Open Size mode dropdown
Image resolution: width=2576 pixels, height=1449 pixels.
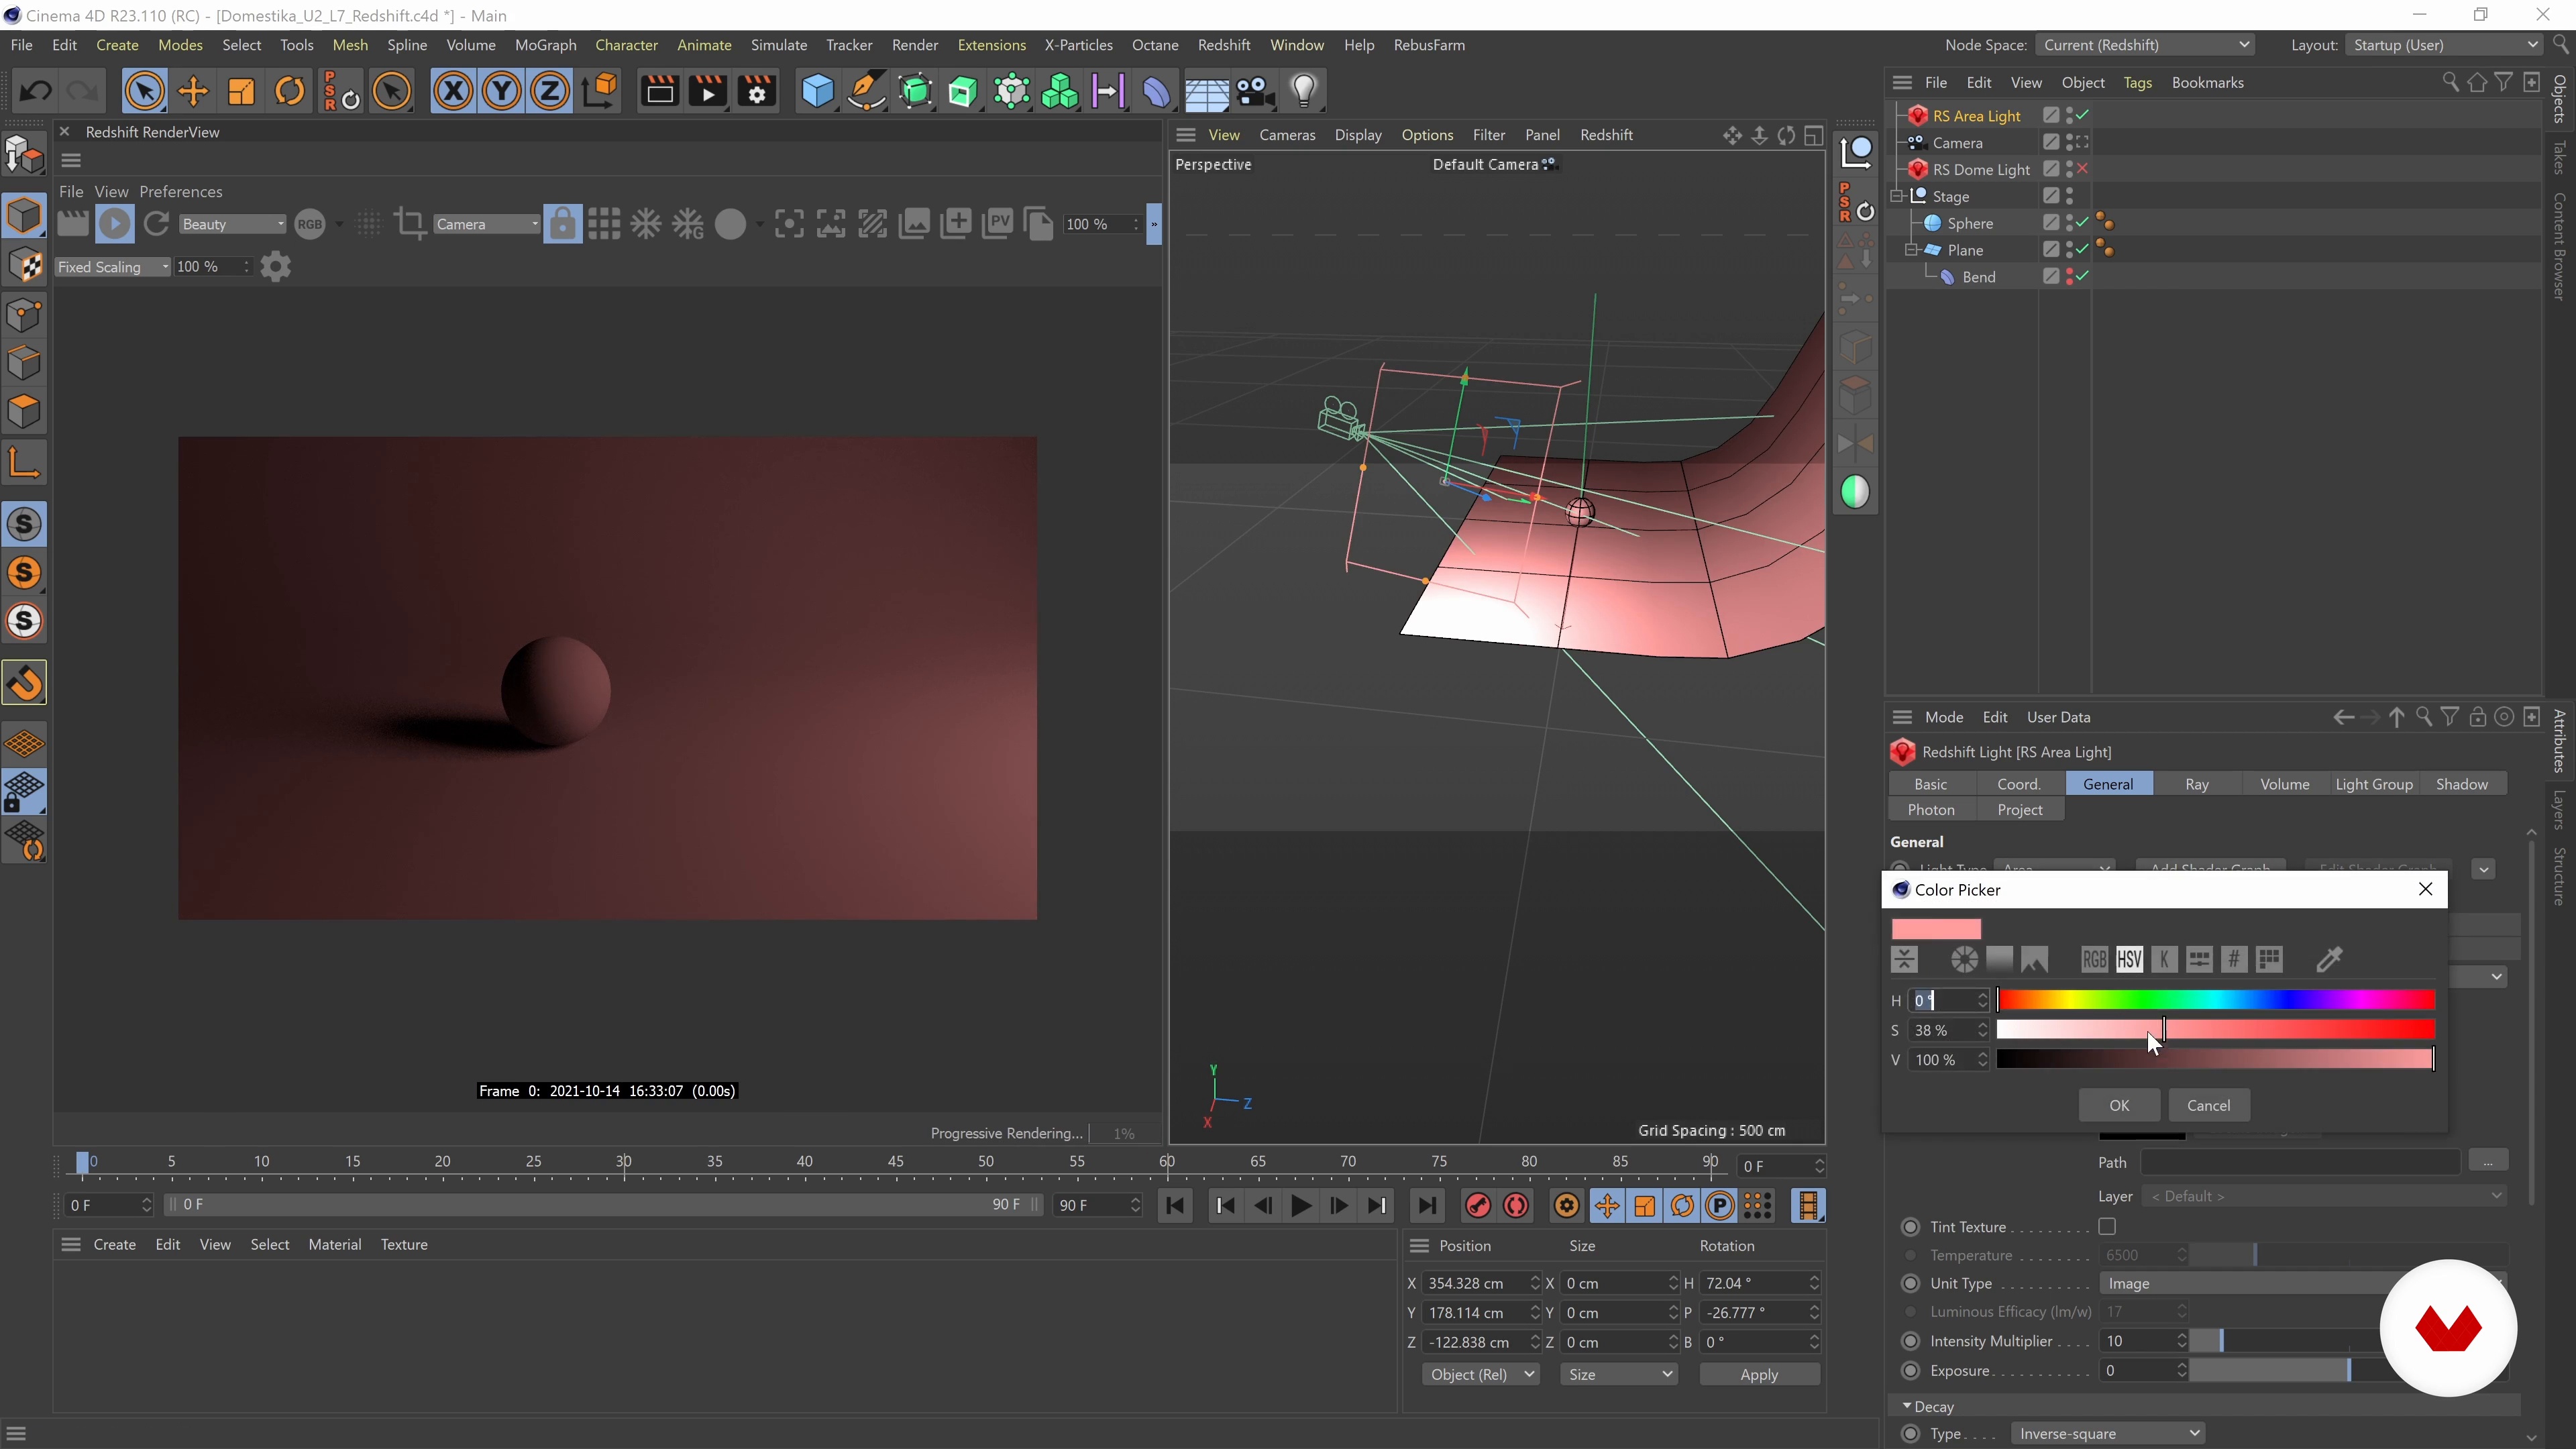1618,1374
